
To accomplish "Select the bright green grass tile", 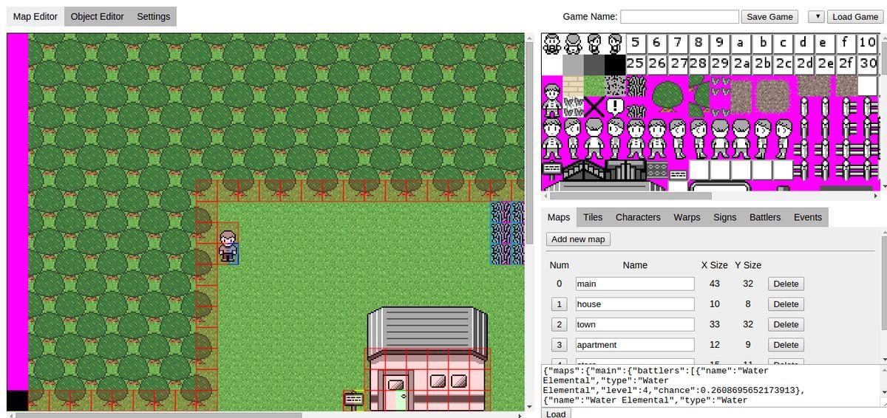I will (594, 86).
